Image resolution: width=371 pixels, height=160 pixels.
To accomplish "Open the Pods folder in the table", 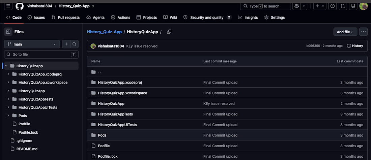I will [x=102, y=135].
